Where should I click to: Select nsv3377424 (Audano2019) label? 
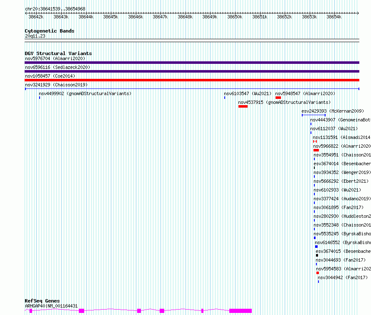coord(342,199)
